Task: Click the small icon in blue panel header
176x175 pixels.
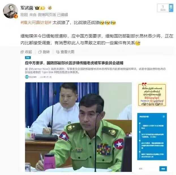Action: [x=164, y=117]
